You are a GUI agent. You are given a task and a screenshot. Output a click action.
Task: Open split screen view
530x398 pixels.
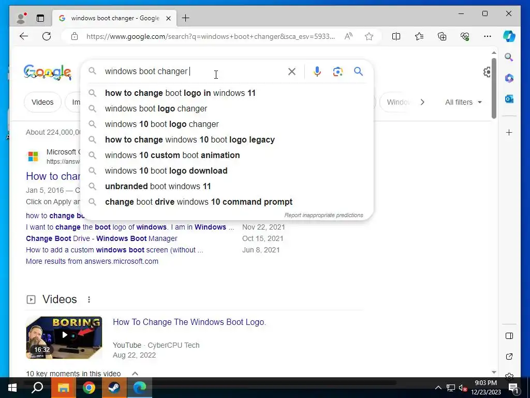[396, 36]
